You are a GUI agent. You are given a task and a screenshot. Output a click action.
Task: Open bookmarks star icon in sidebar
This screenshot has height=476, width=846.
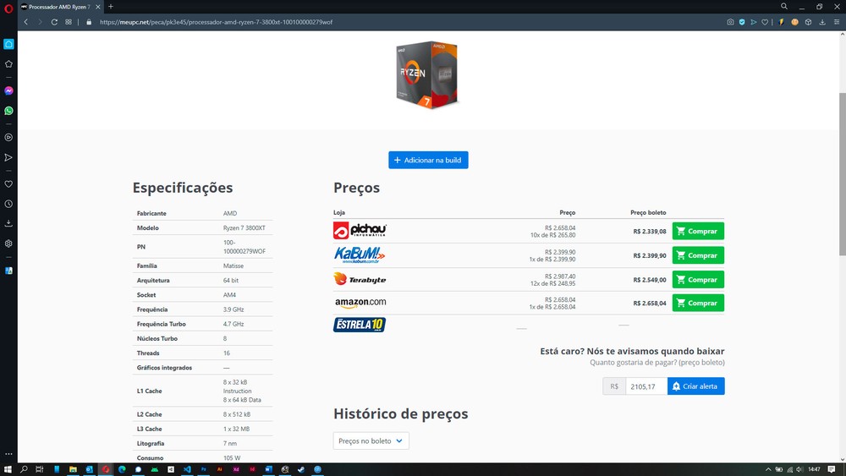tap(8, 64)
